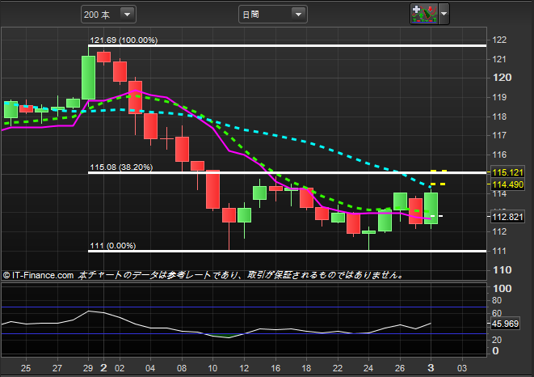Click date label 03 on time axis
534x377 pixels.
pos(462,368)
